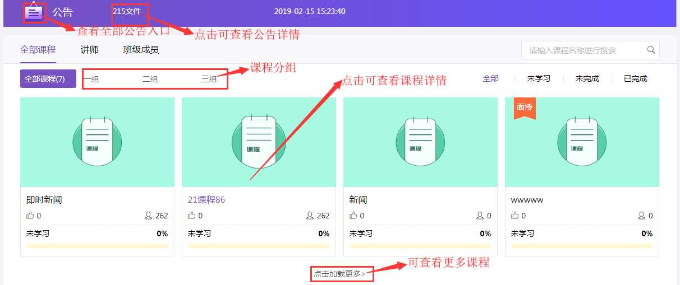Viewport: 680px width, 285px height.
Task: Click the search magnifier icon
Action: pos(651,50)
